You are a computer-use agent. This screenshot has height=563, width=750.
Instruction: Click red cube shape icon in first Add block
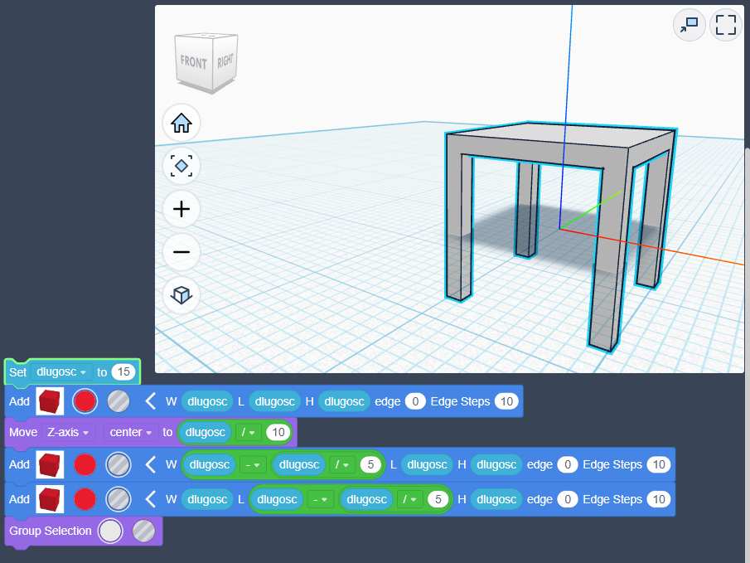50,401
